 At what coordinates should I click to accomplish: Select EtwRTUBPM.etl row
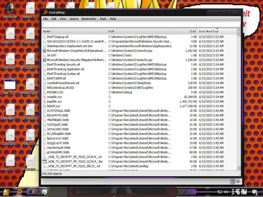tap(139, 78)
